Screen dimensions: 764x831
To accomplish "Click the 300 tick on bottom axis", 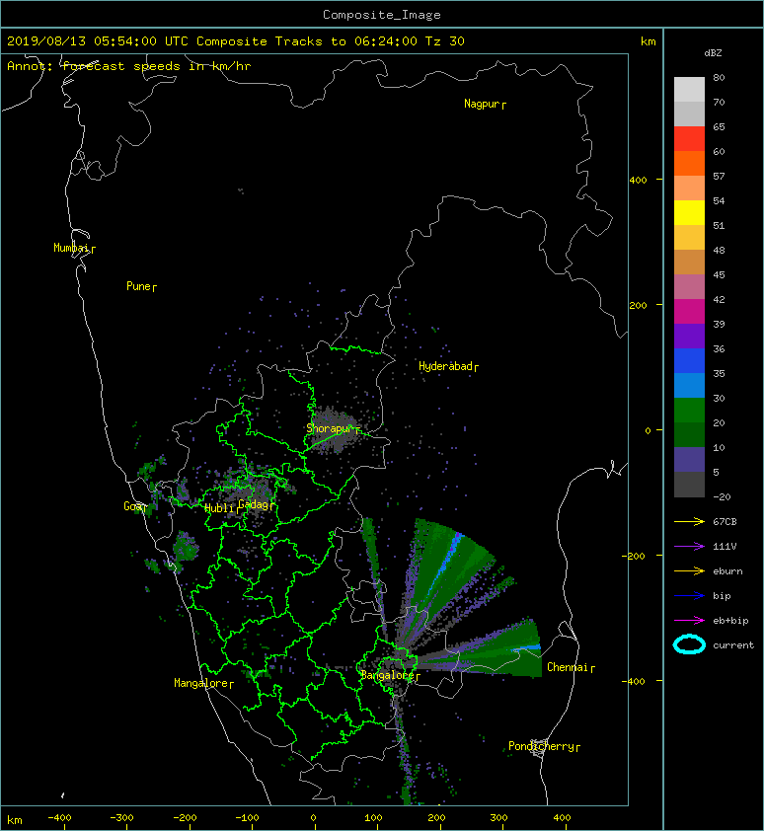I will [498, 818].
